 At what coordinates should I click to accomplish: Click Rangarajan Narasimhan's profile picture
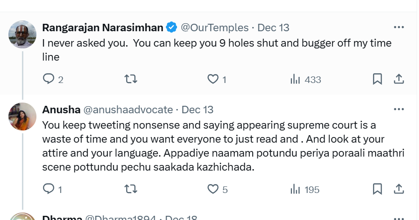point(22,34)
